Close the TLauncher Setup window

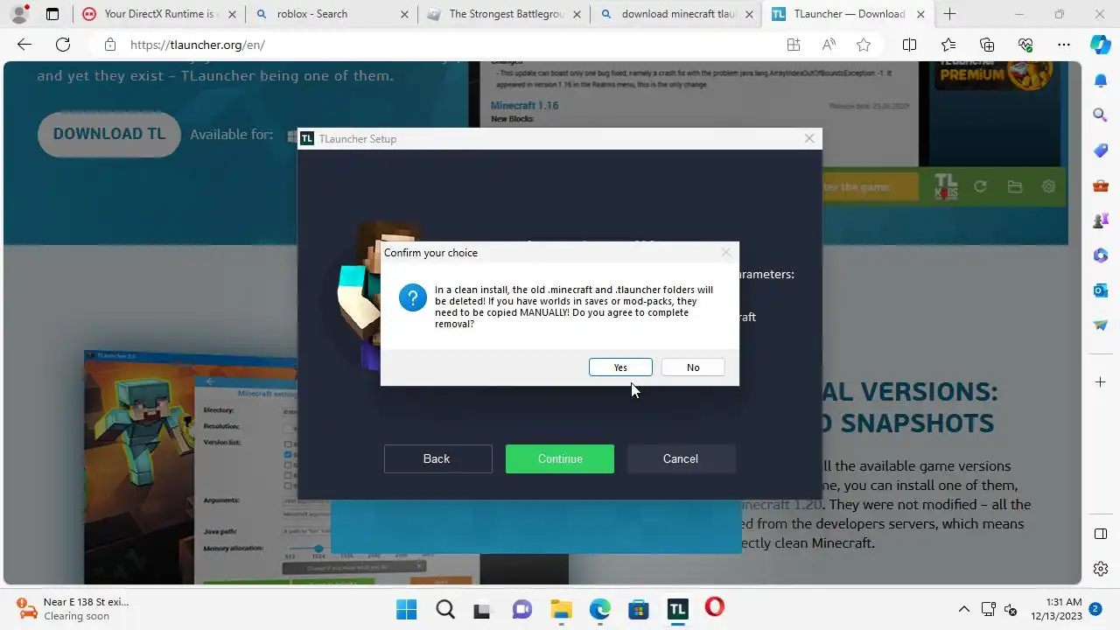point(809,138)
